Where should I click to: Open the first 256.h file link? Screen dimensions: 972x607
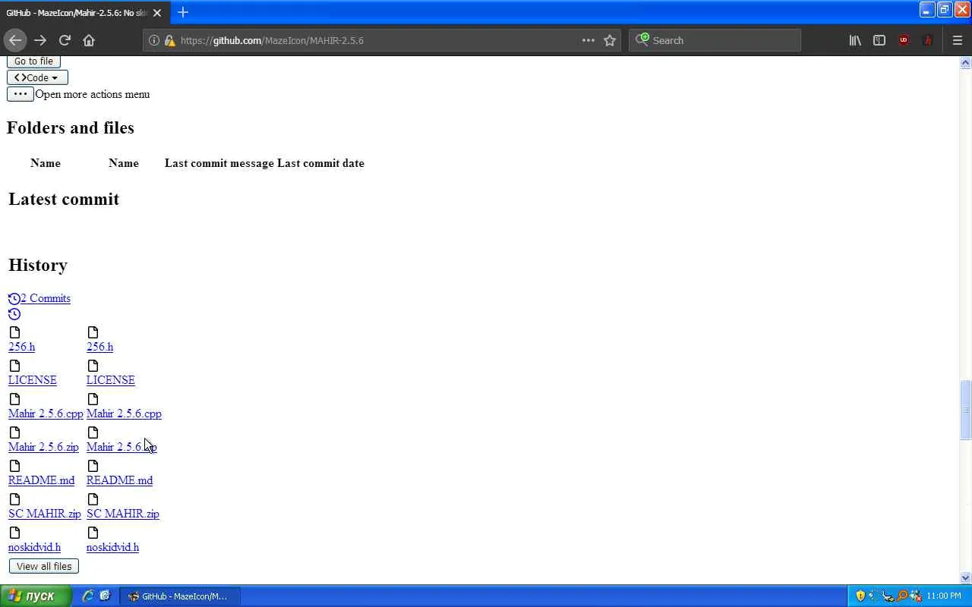pyautogui.click(x=21, y=347)
